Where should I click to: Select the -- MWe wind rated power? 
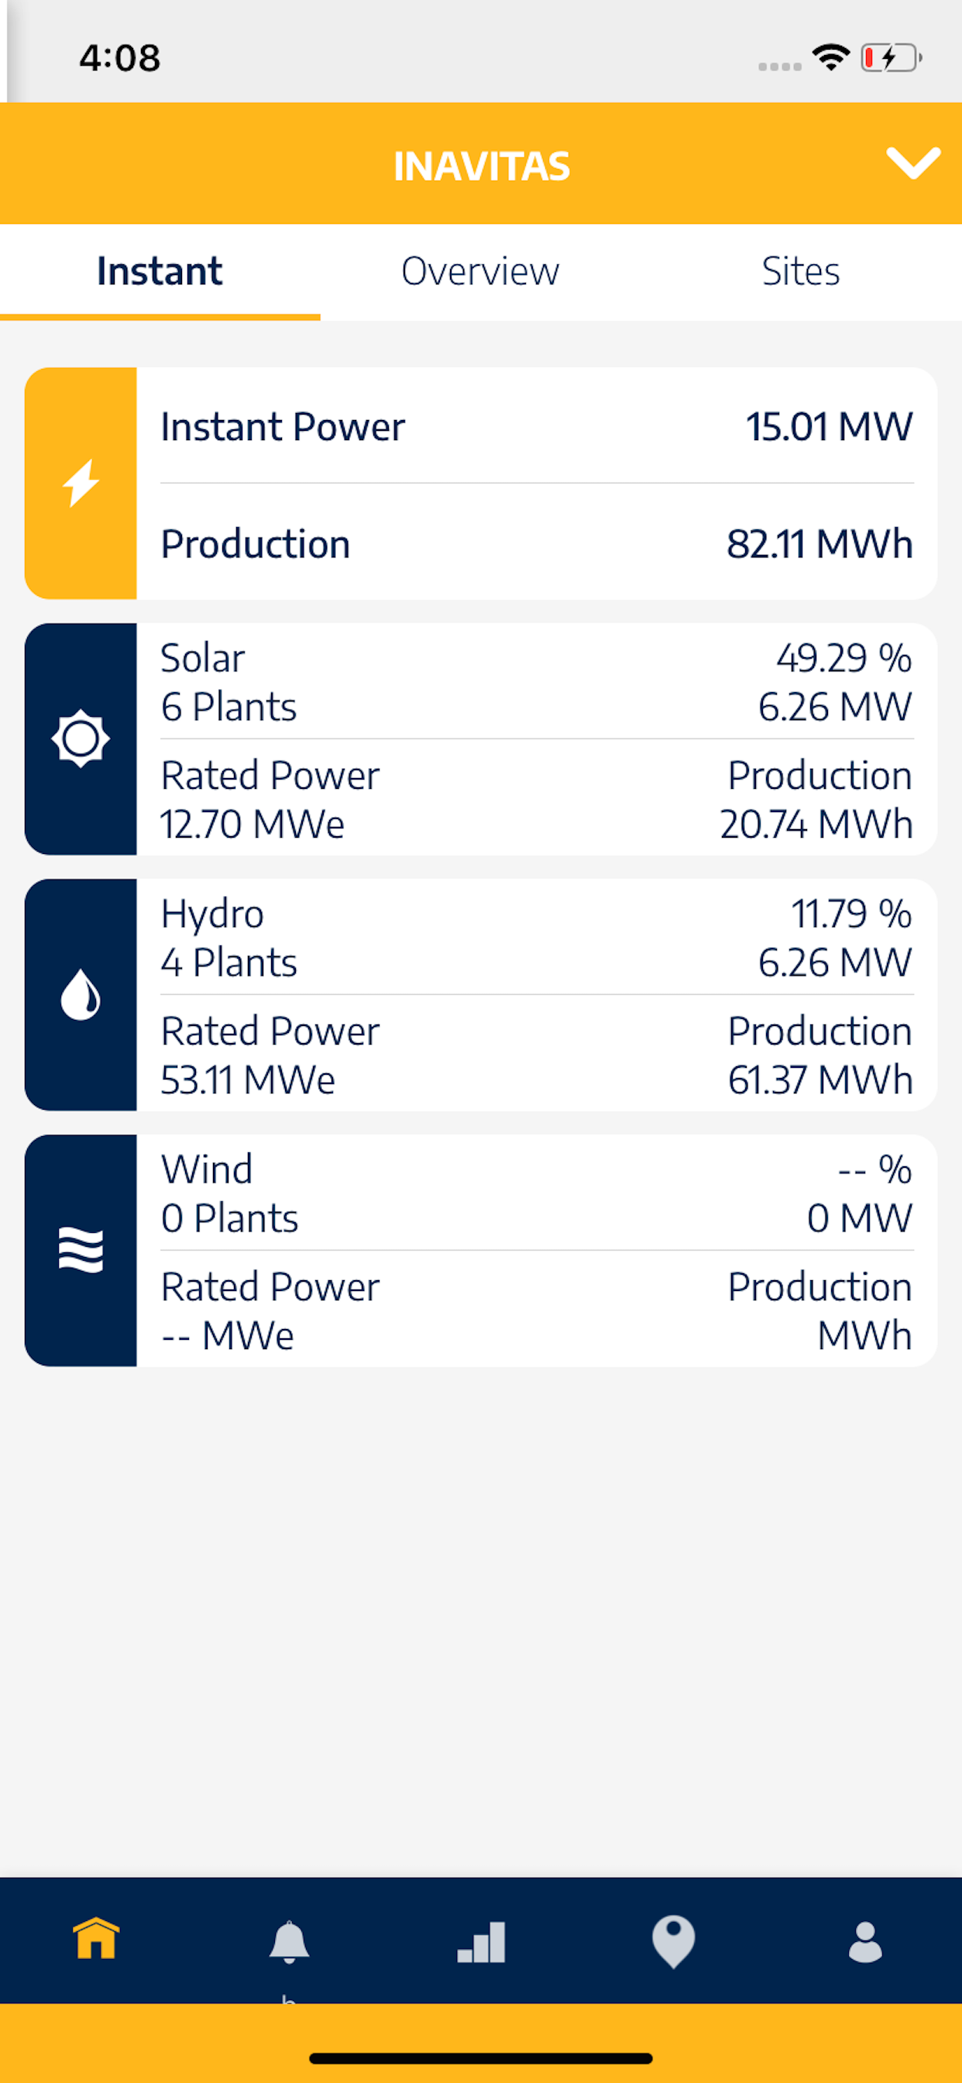coord(227,1335)
